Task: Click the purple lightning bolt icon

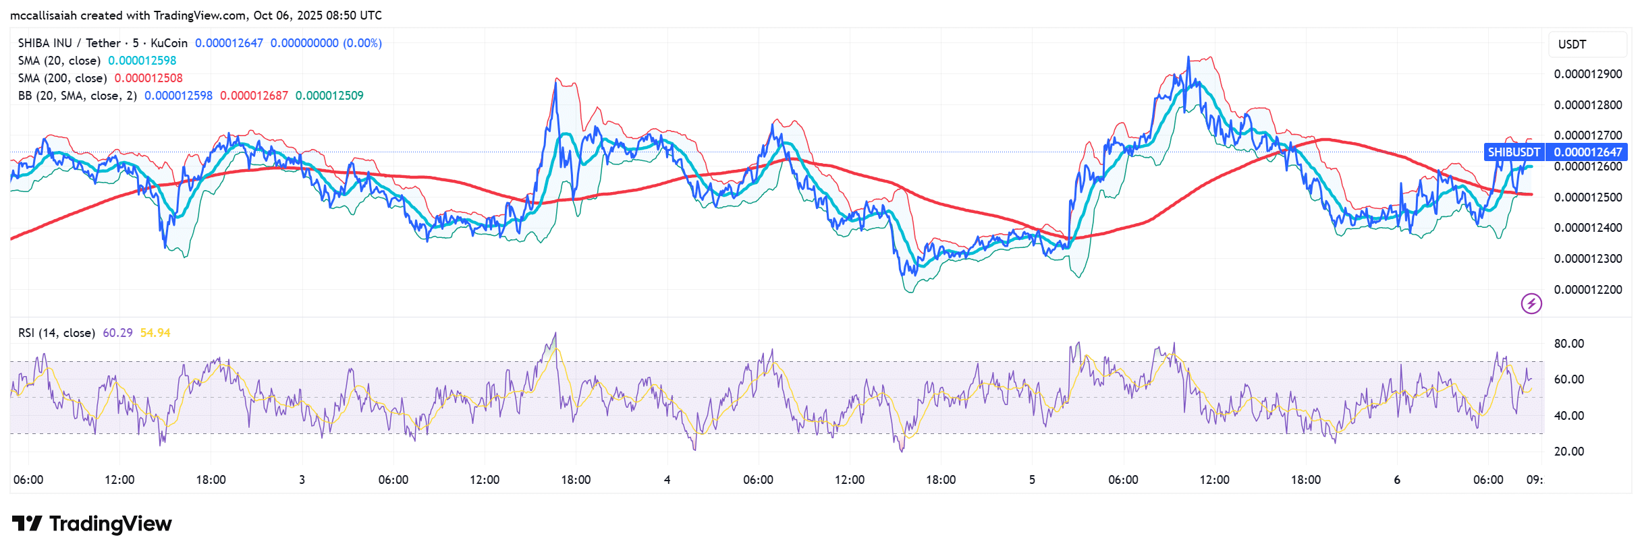Action: [1531, 303]
